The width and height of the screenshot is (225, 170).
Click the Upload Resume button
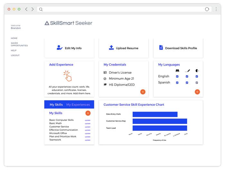click(124, 48)
